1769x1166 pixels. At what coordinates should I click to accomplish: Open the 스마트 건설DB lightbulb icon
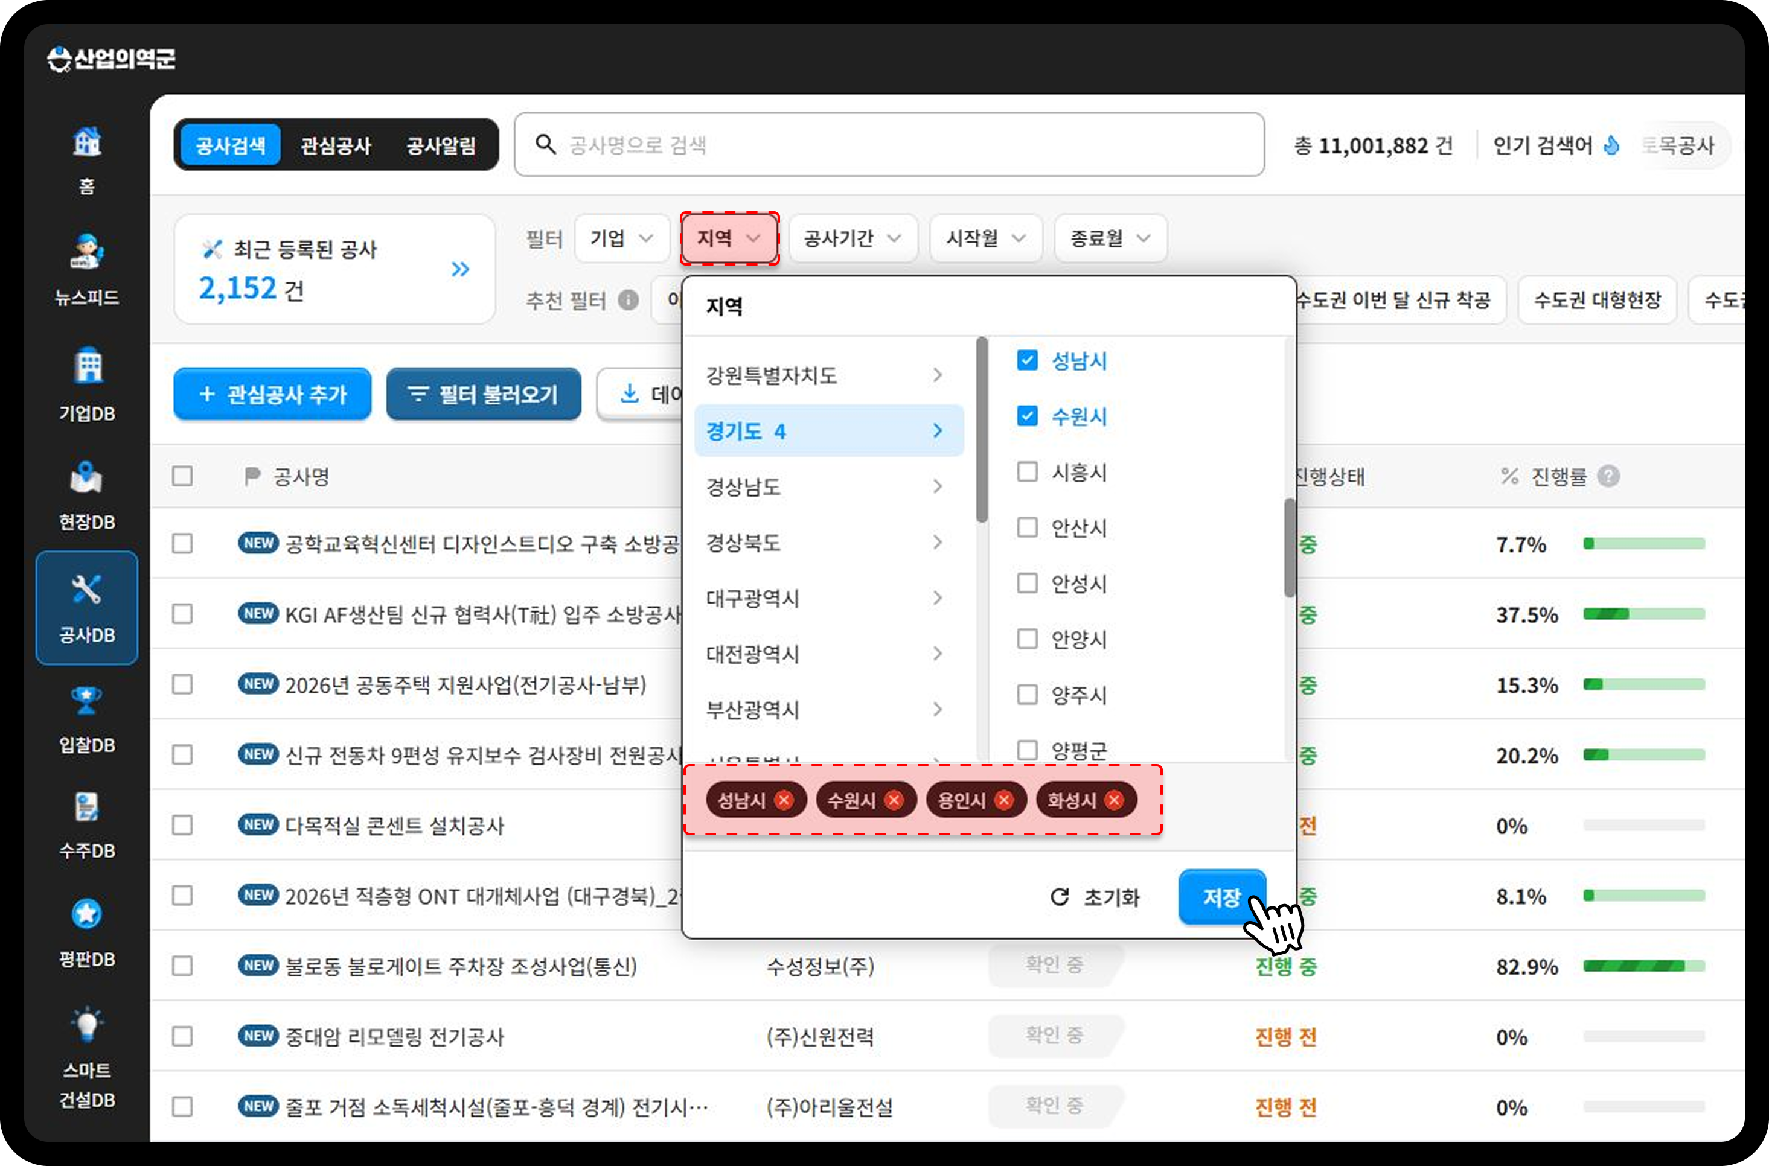87,1025
